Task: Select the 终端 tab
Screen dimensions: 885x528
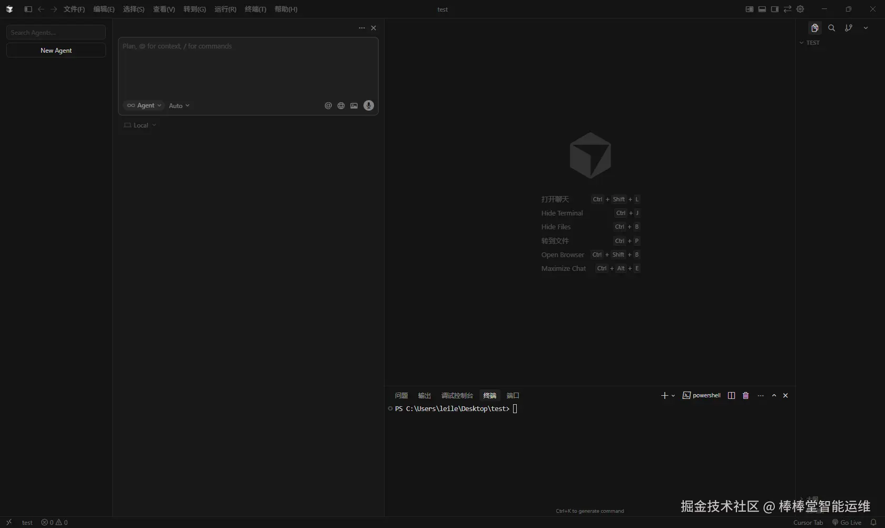Action: [490, 395]
